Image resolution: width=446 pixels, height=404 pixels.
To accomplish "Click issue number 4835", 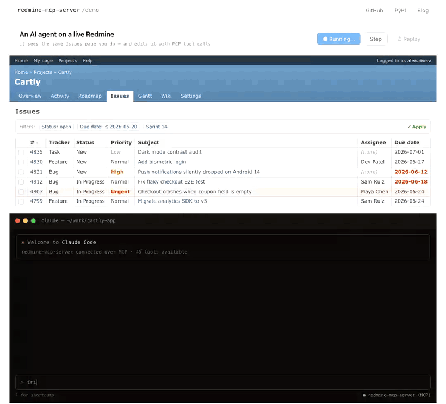I will [x=36, y=152].
